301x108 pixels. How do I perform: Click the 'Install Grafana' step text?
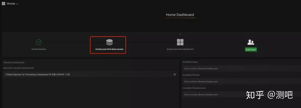pos(39,49)
